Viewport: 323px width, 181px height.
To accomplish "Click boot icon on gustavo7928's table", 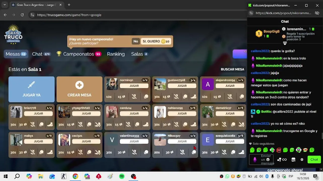I will click(193, 97).
